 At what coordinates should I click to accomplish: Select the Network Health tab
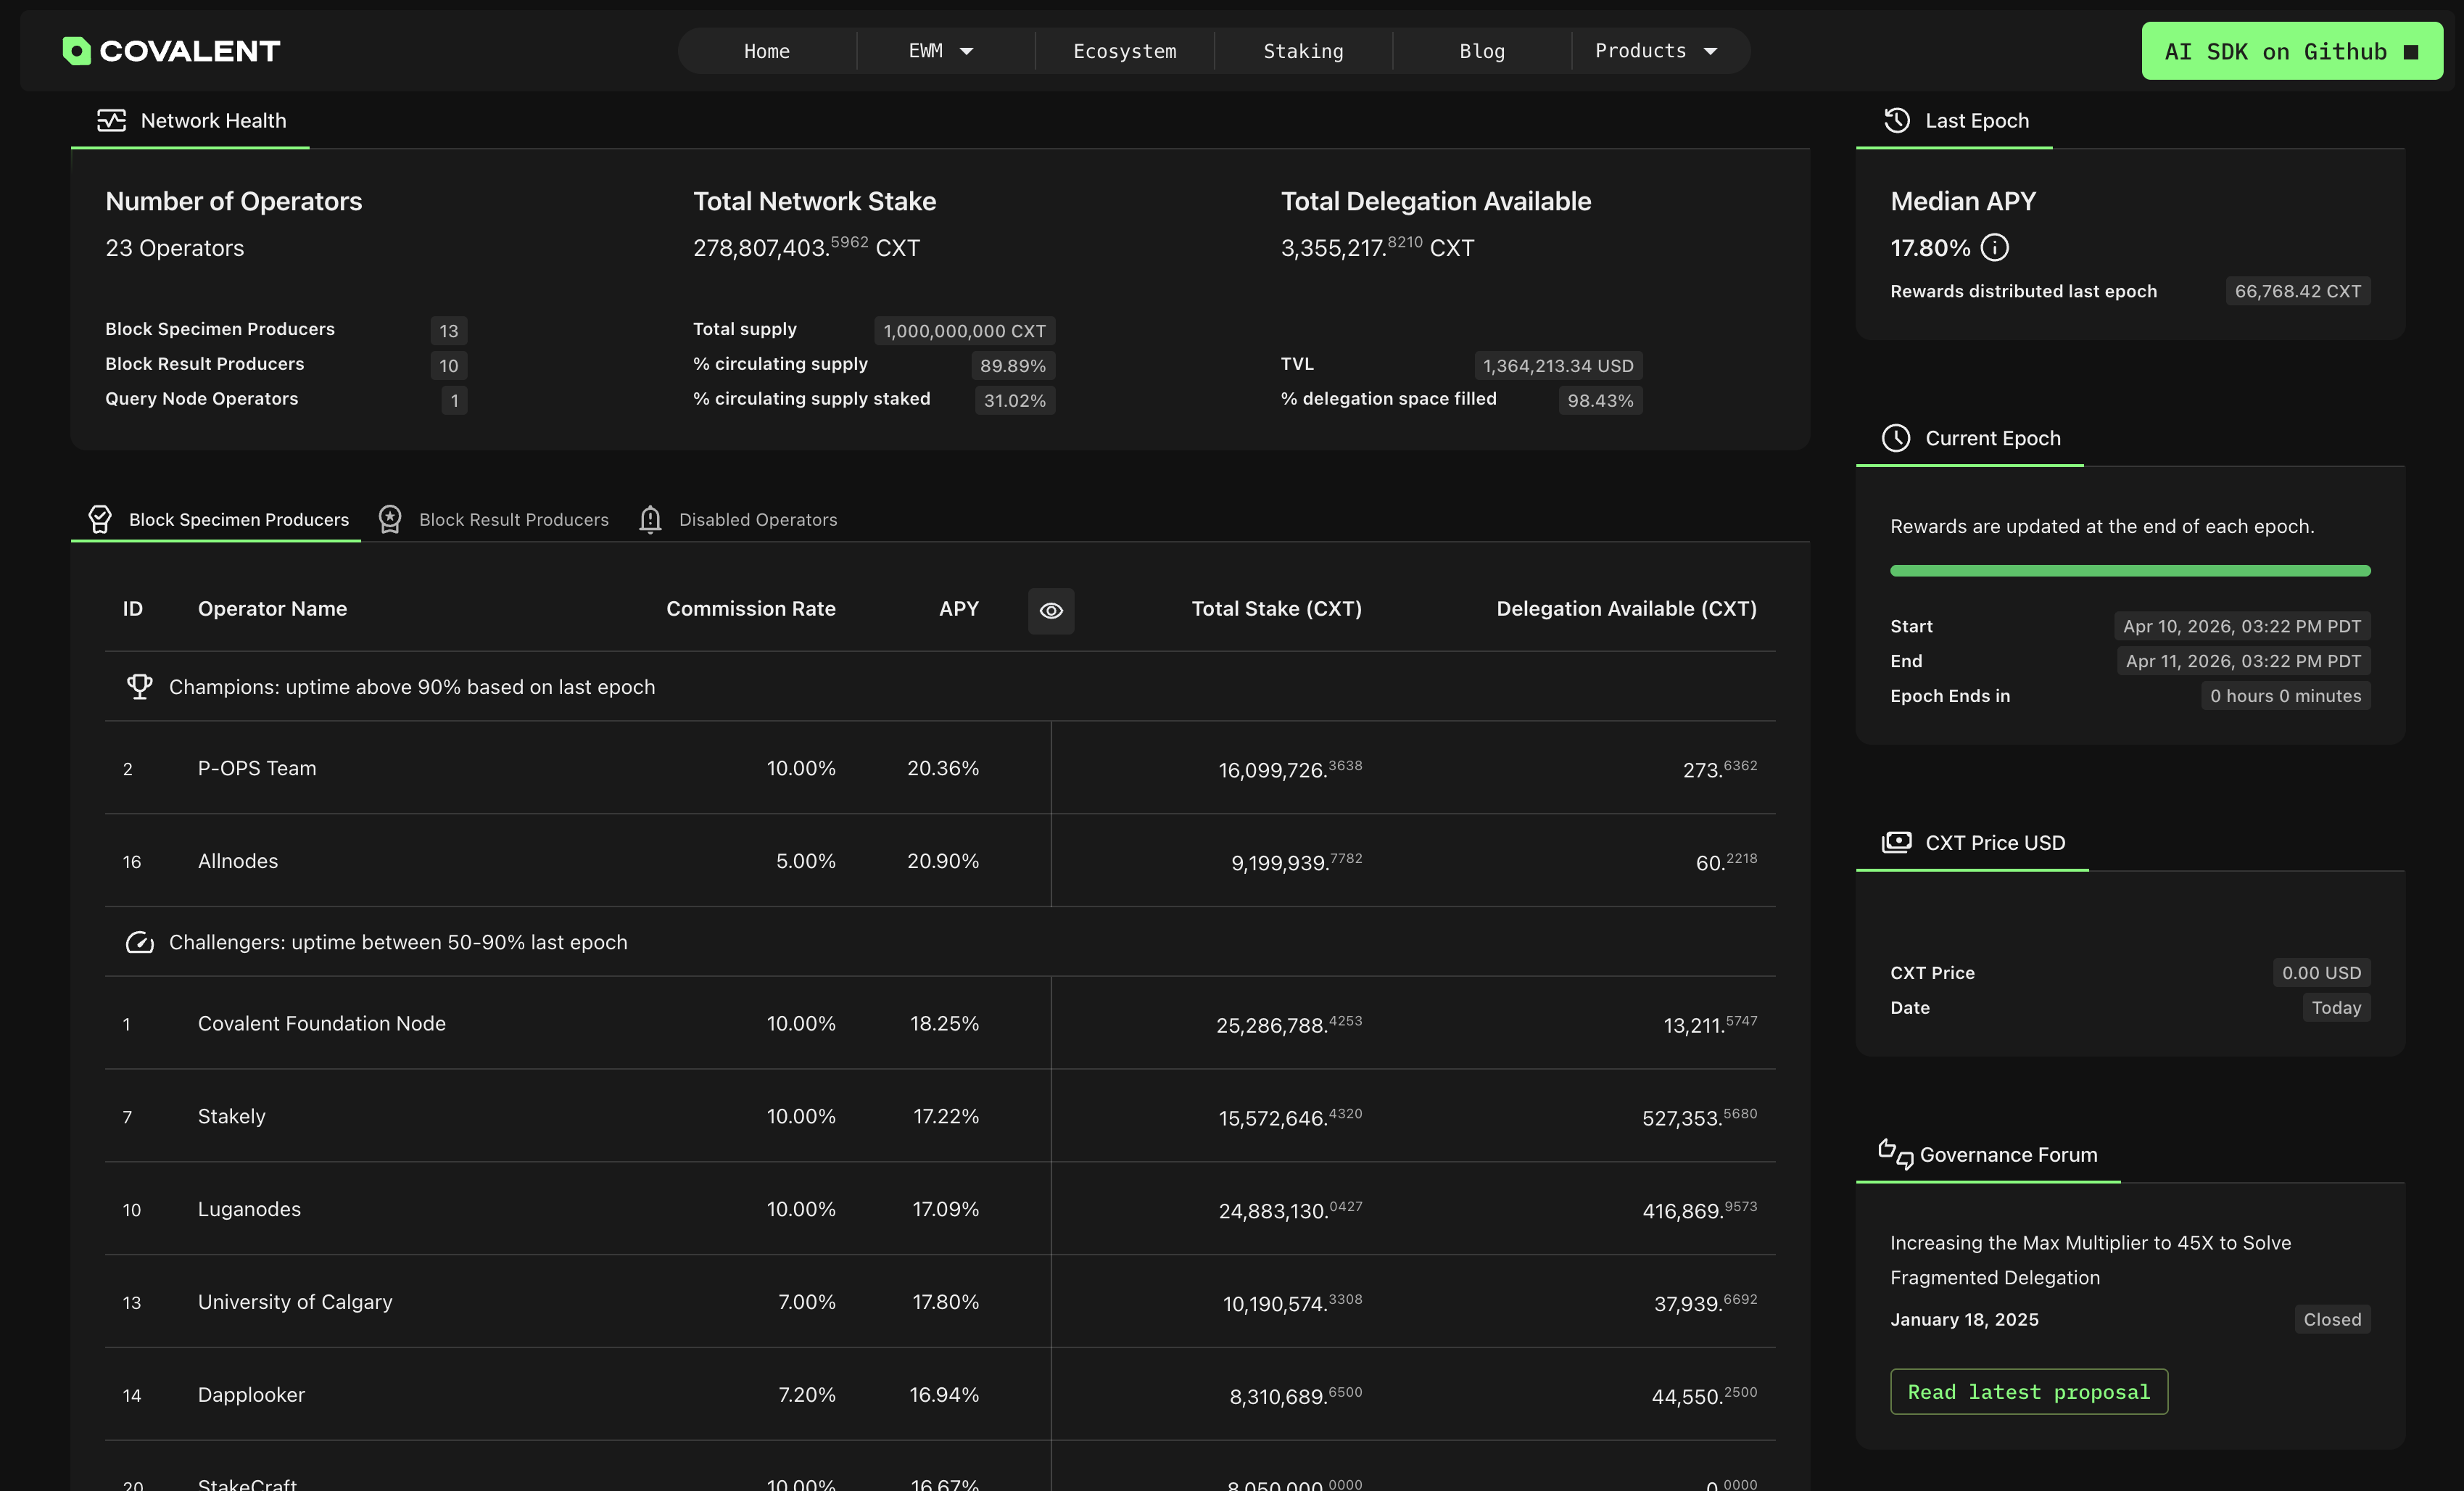point(190,121)
